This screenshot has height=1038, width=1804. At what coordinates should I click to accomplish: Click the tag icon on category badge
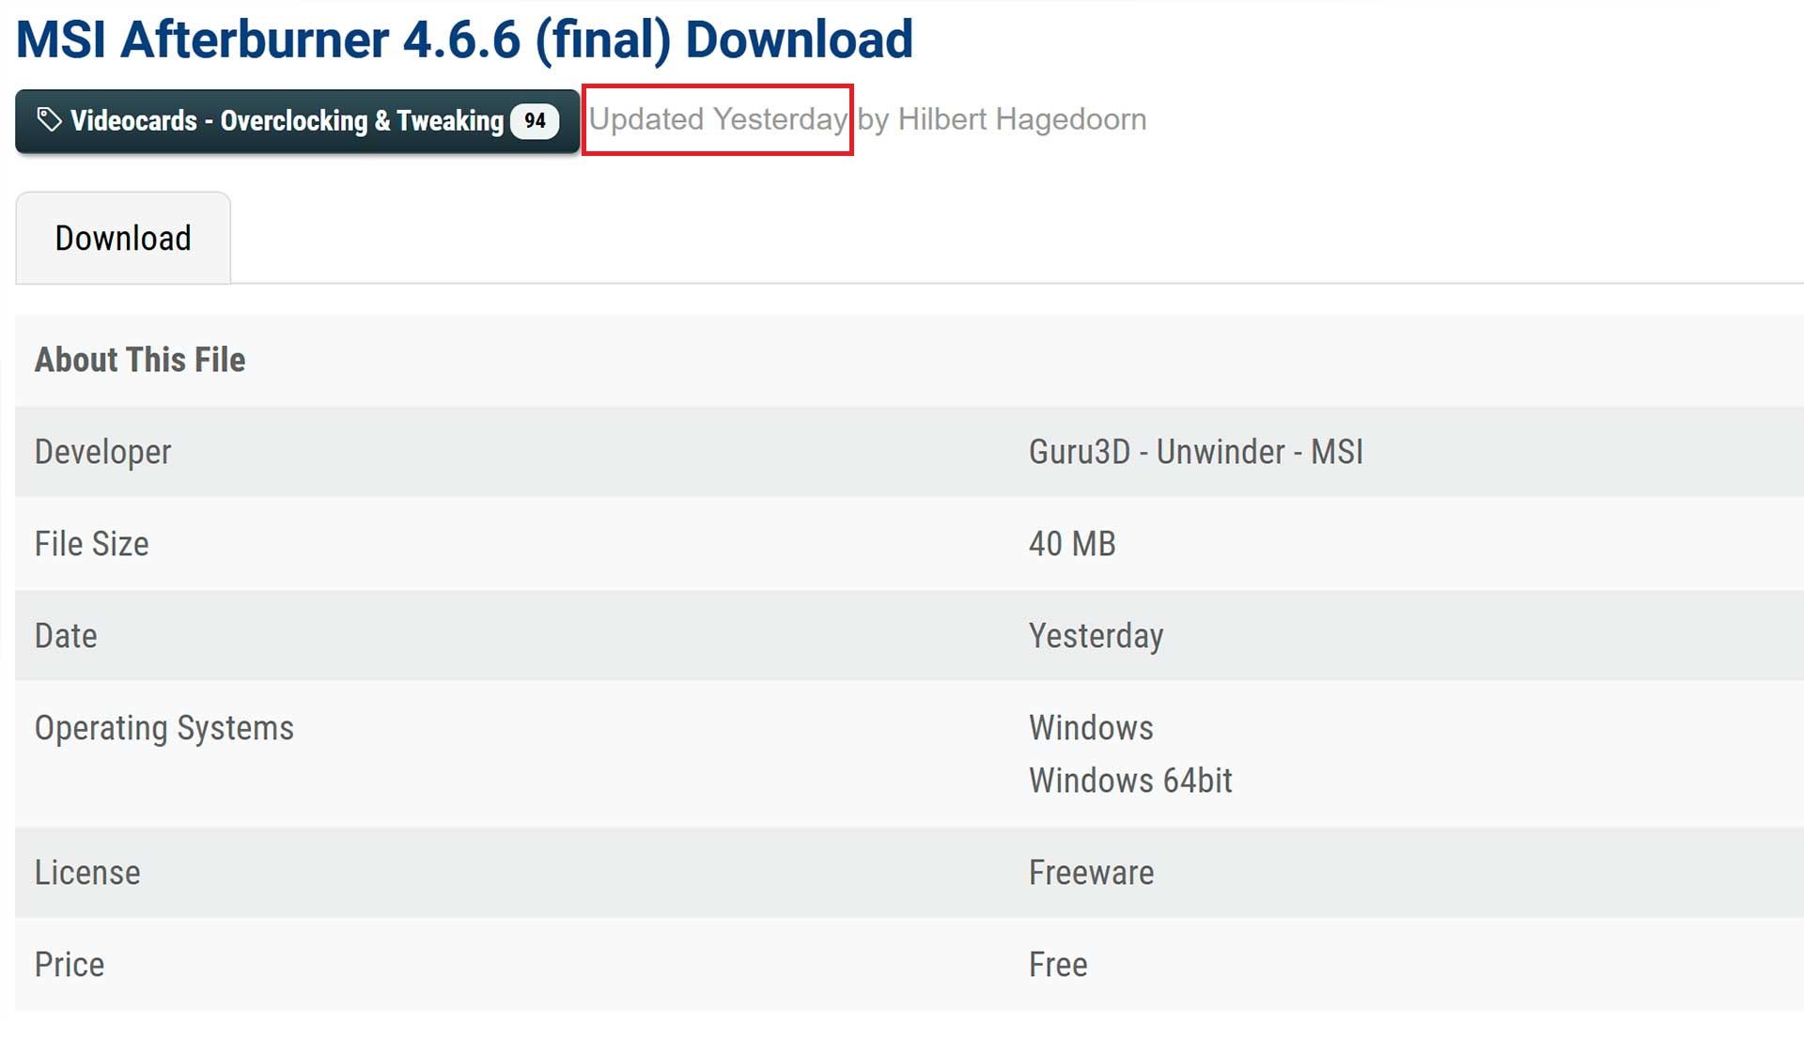49,120
